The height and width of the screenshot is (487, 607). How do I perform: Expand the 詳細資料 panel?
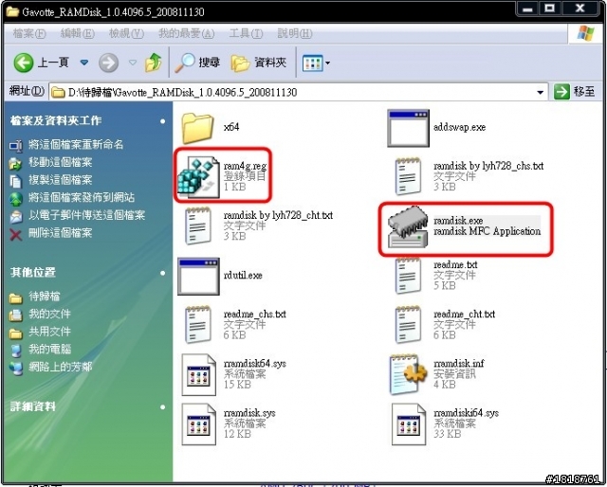[162, 406]
